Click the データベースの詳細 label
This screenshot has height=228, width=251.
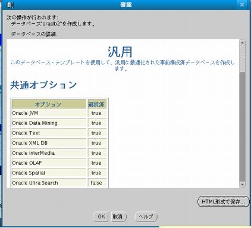pos(34,34)
